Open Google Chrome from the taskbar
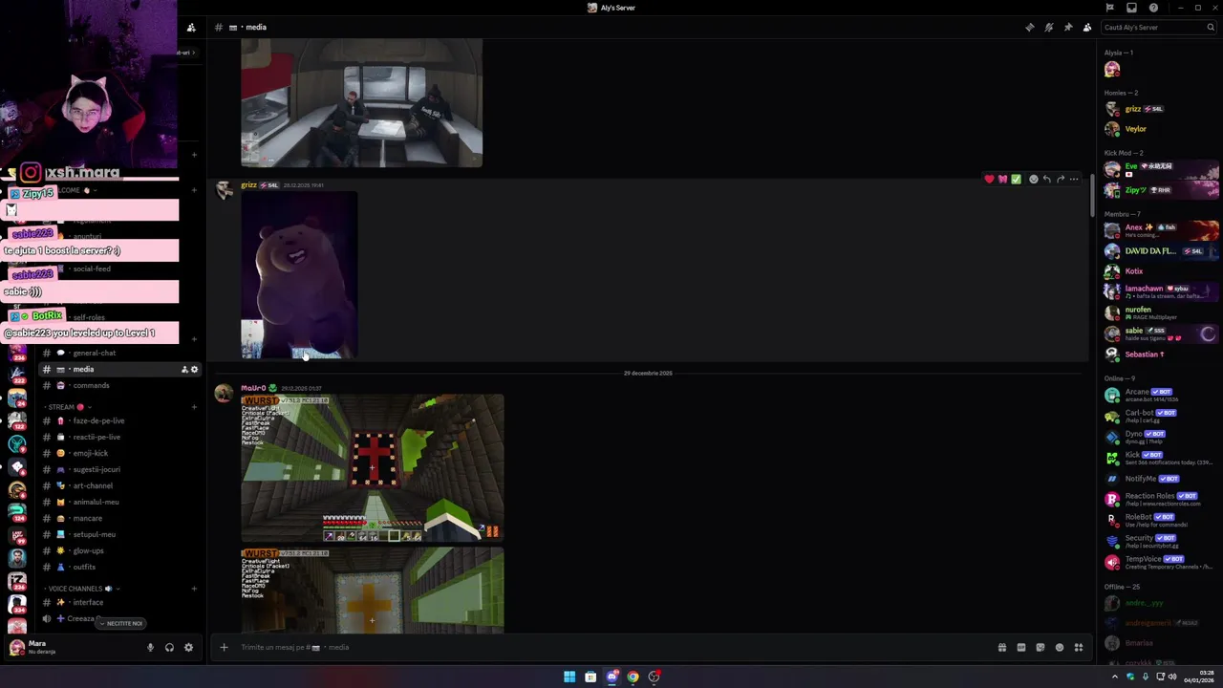This screenshot has height=688, width=1223. coord(633,677)
